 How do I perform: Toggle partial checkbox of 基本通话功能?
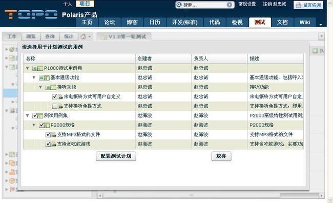[x=41, y=78]
